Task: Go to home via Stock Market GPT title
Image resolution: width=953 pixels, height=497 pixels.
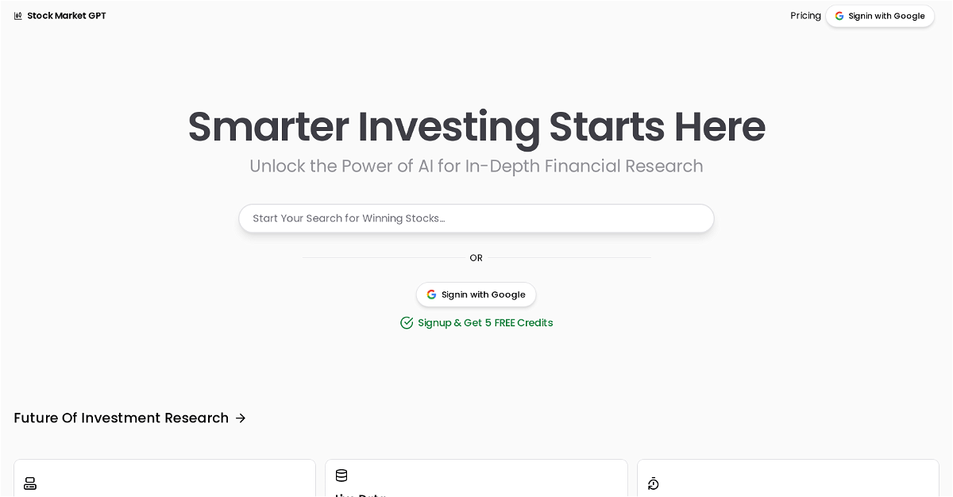Action: coord(66,16)
